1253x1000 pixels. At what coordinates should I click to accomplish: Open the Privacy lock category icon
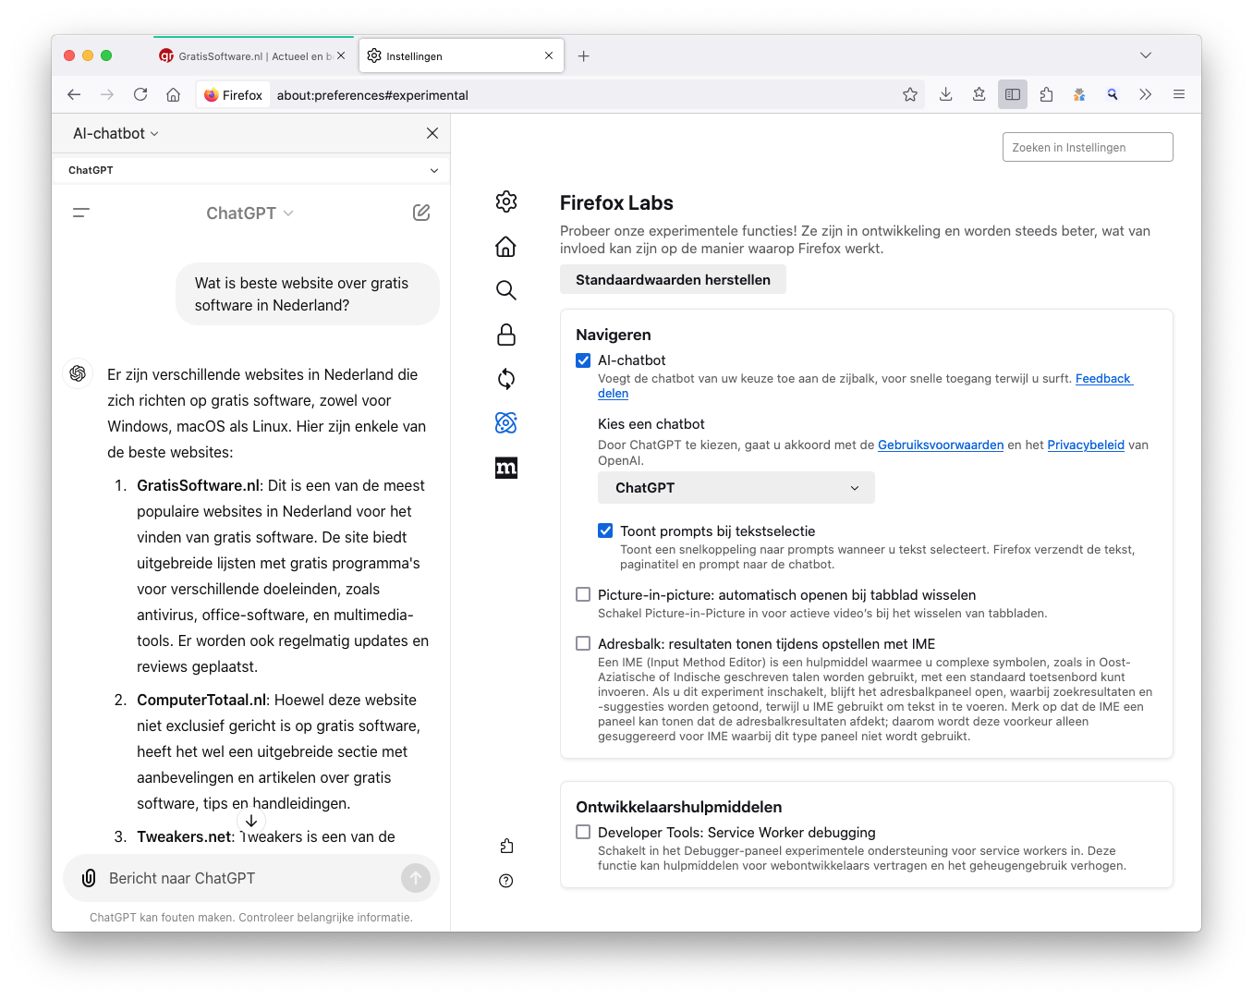coord(505,335)
